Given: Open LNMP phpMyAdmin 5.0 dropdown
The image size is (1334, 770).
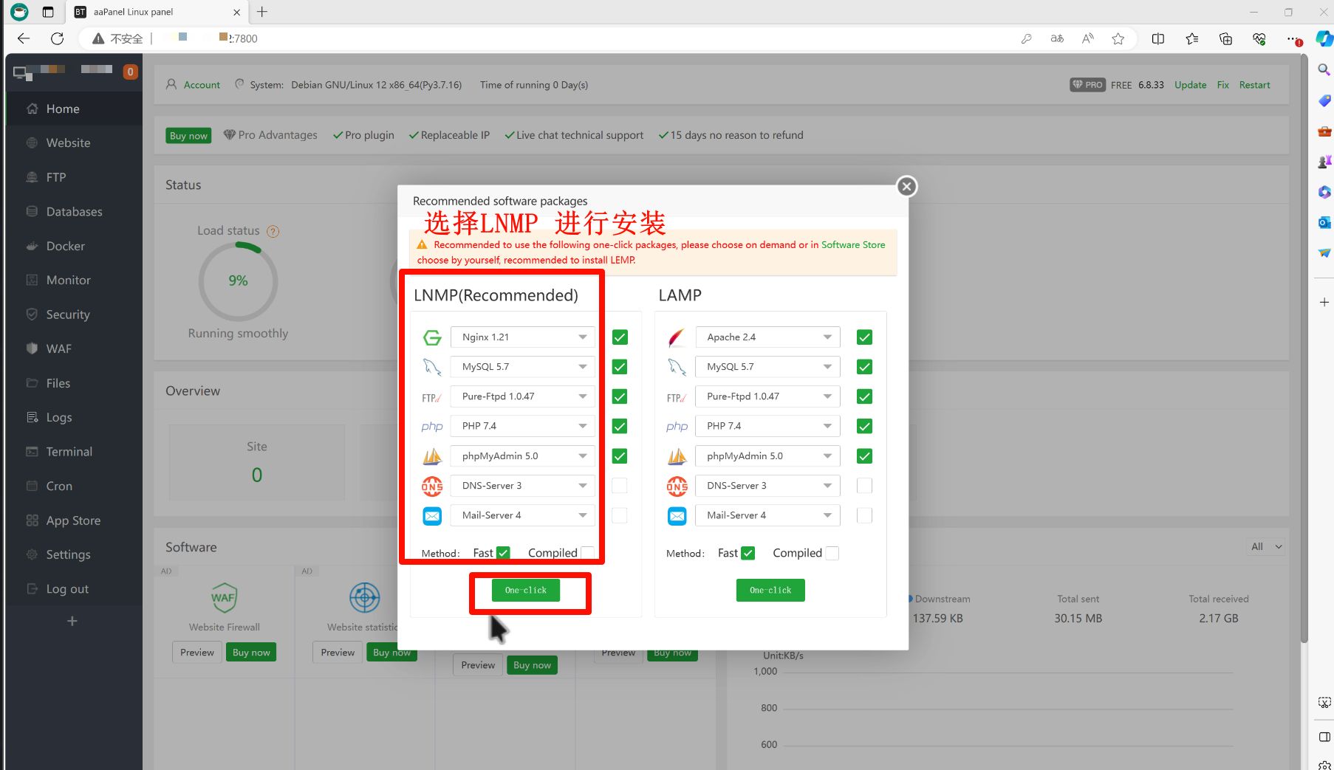Looking at the screenshot, I should 523,456.
